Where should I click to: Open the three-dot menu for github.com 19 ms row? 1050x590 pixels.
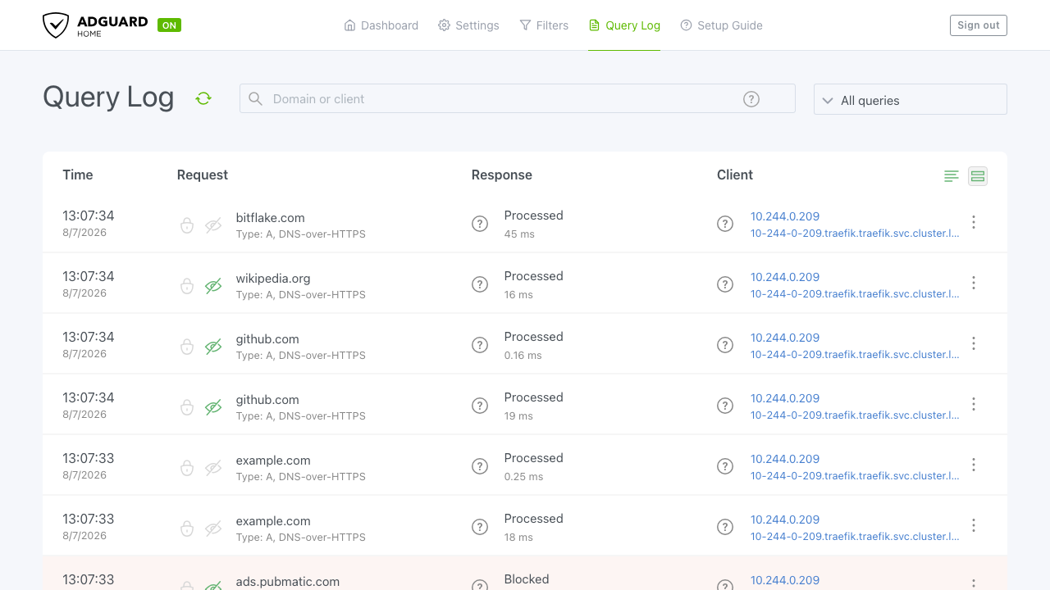click(x=974, y=404)
